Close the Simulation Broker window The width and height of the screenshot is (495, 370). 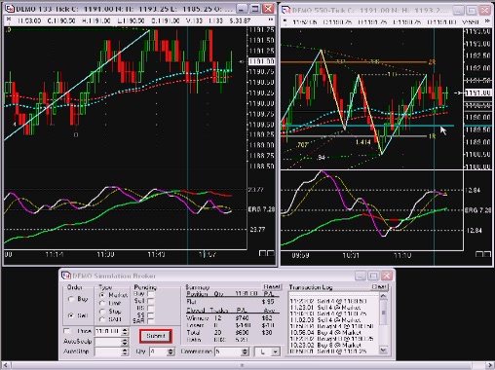coord(387,276)
